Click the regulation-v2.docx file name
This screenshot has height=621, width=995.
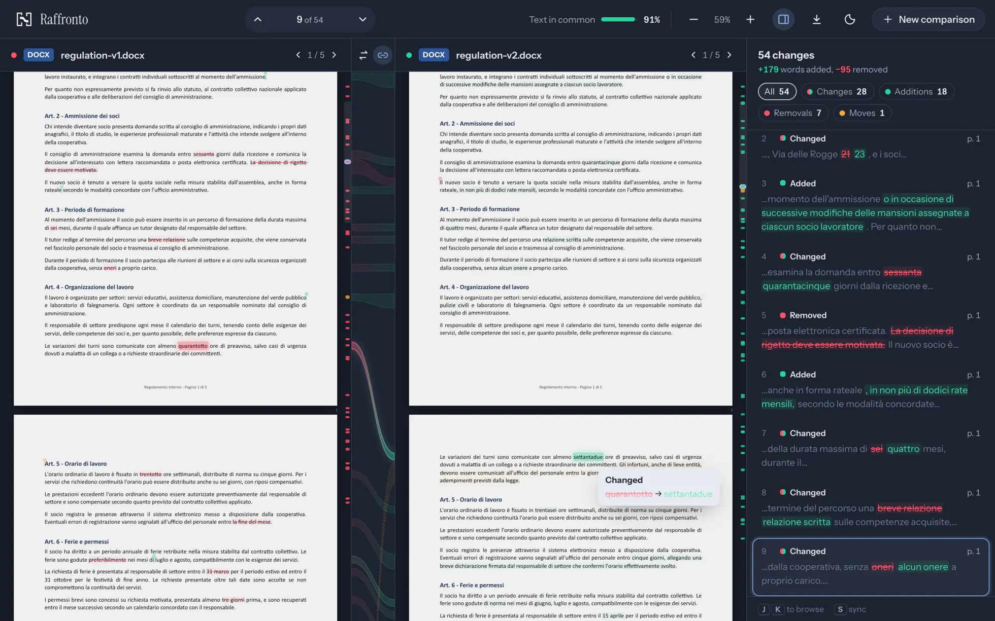499,55
